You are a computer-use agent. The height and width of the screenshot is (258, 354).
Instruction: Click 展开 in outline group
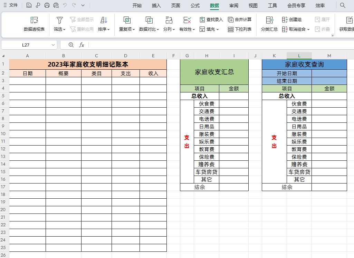tap(322, 20)
